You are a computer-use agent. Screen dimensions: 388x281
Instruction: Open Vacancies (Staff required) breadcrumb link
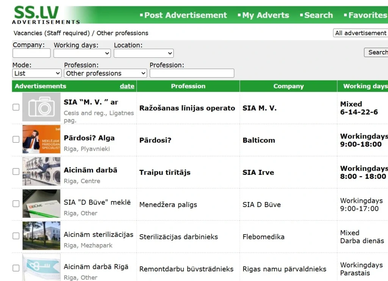(x=52, y=33)
